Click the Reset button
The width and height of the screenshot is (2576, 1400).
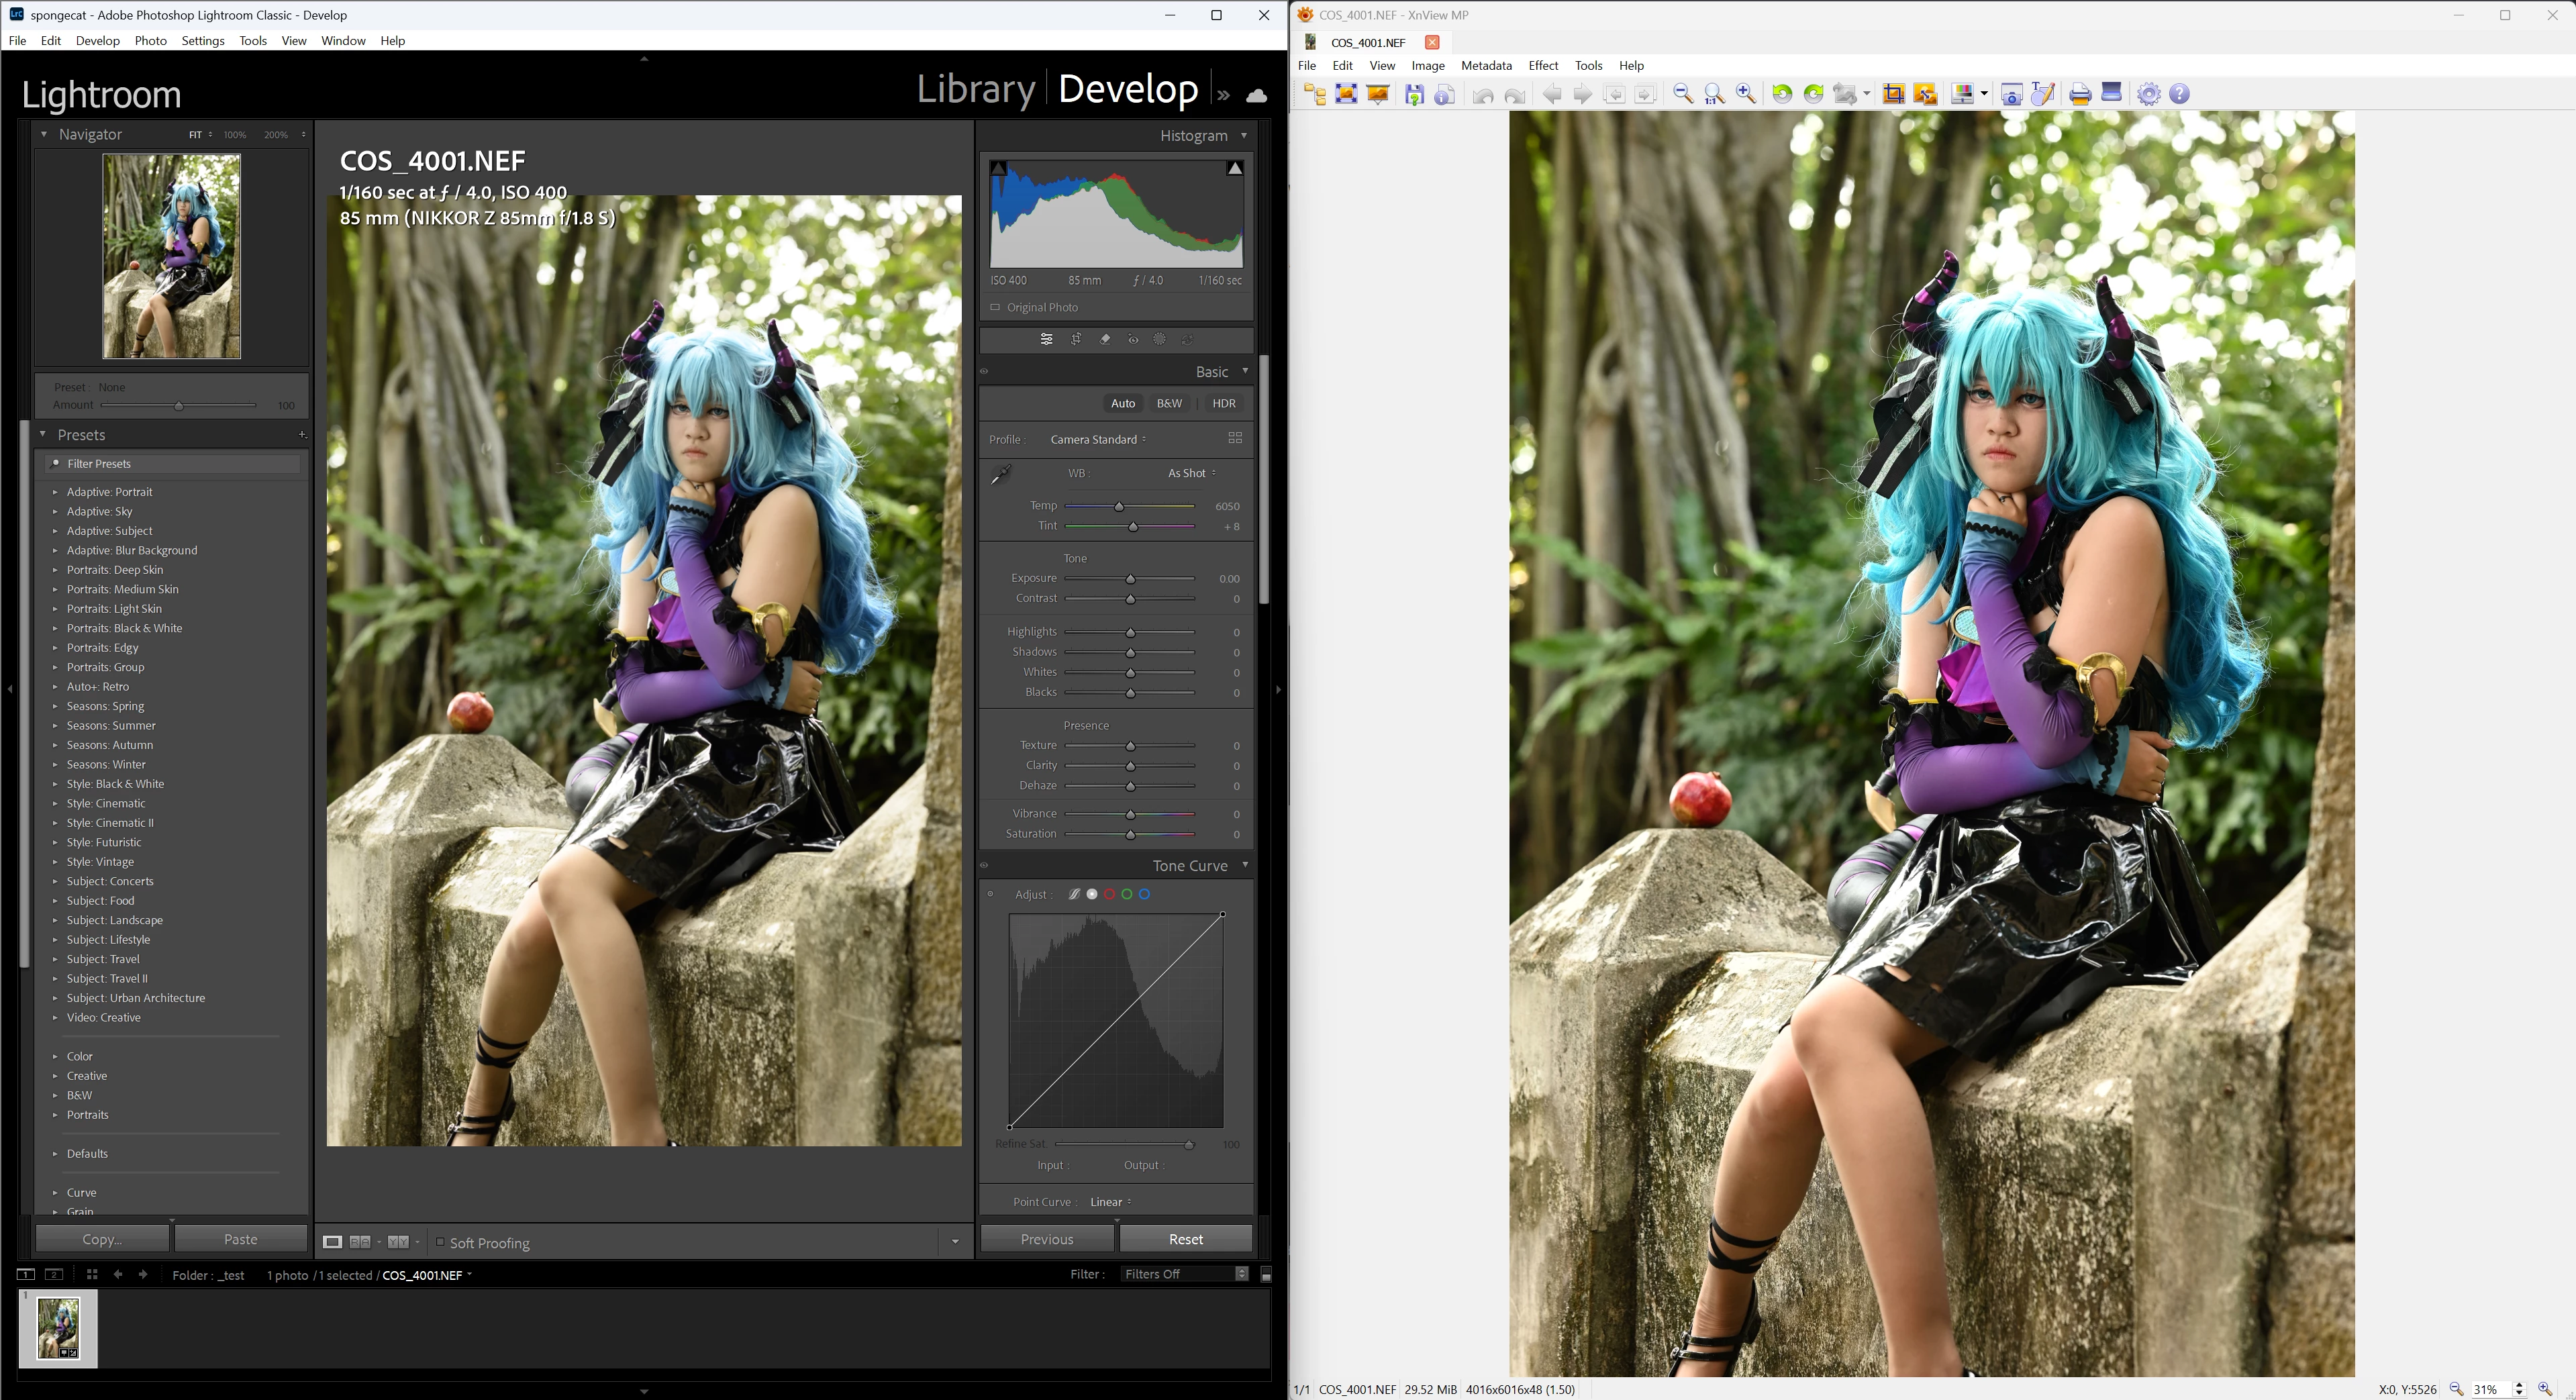click(1186, 1239)
